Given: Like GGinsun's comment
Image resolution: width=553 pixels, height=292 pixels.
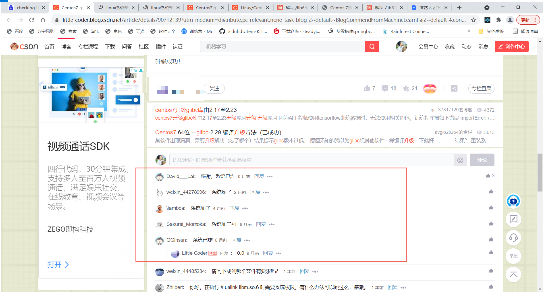Looking at the screenshot, I should pyautogui.click(x=491, y=239).
